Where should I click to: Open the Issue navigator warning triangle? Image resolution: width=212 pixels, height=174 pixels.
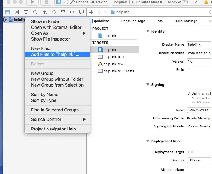(44, 12)
